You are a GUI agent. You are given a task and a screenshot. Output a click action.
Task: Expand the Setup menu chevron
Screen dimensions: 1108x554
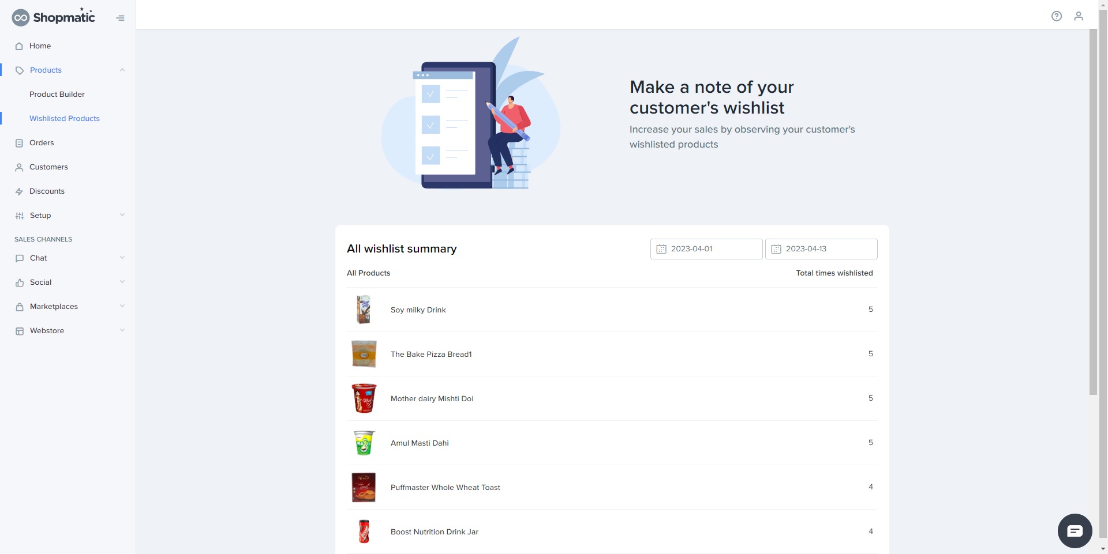[x=122, y=215]
